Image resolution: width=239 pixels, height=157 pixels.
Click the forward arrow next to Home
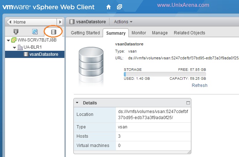[60, 22]
